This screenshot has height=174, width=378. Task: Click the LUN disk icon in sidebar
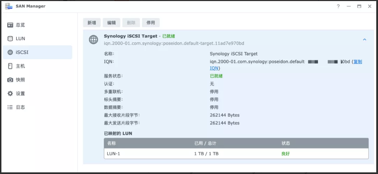10,39
